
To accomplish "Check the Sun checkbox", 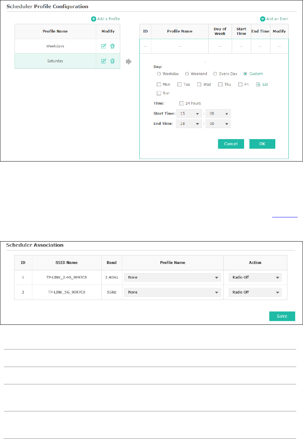I will 159,93.
